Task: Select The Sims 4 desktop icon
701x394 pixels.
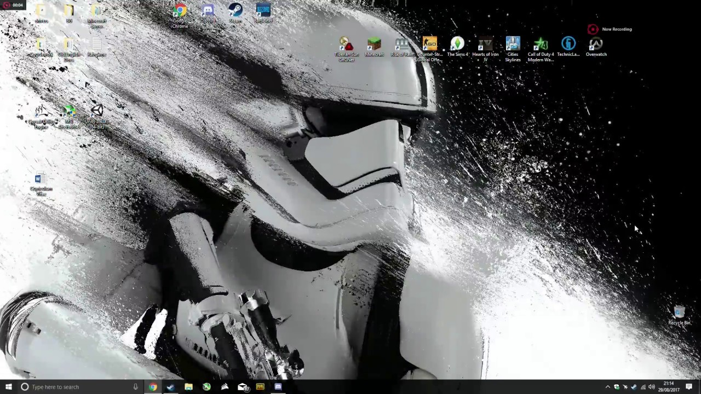Action: tap(457, 47)
